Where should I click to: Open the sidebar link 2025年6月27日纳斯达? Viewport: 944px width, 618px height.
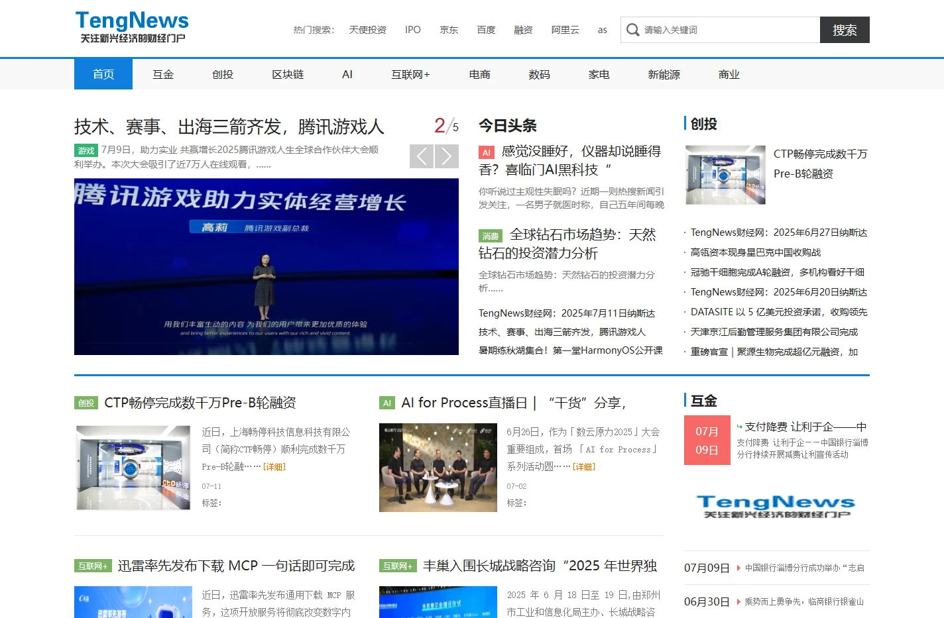pyautogui.click(x=779, y=232)
